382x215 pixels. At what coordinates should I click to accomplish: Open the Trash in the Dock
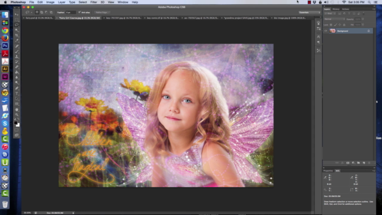point(5,204)
